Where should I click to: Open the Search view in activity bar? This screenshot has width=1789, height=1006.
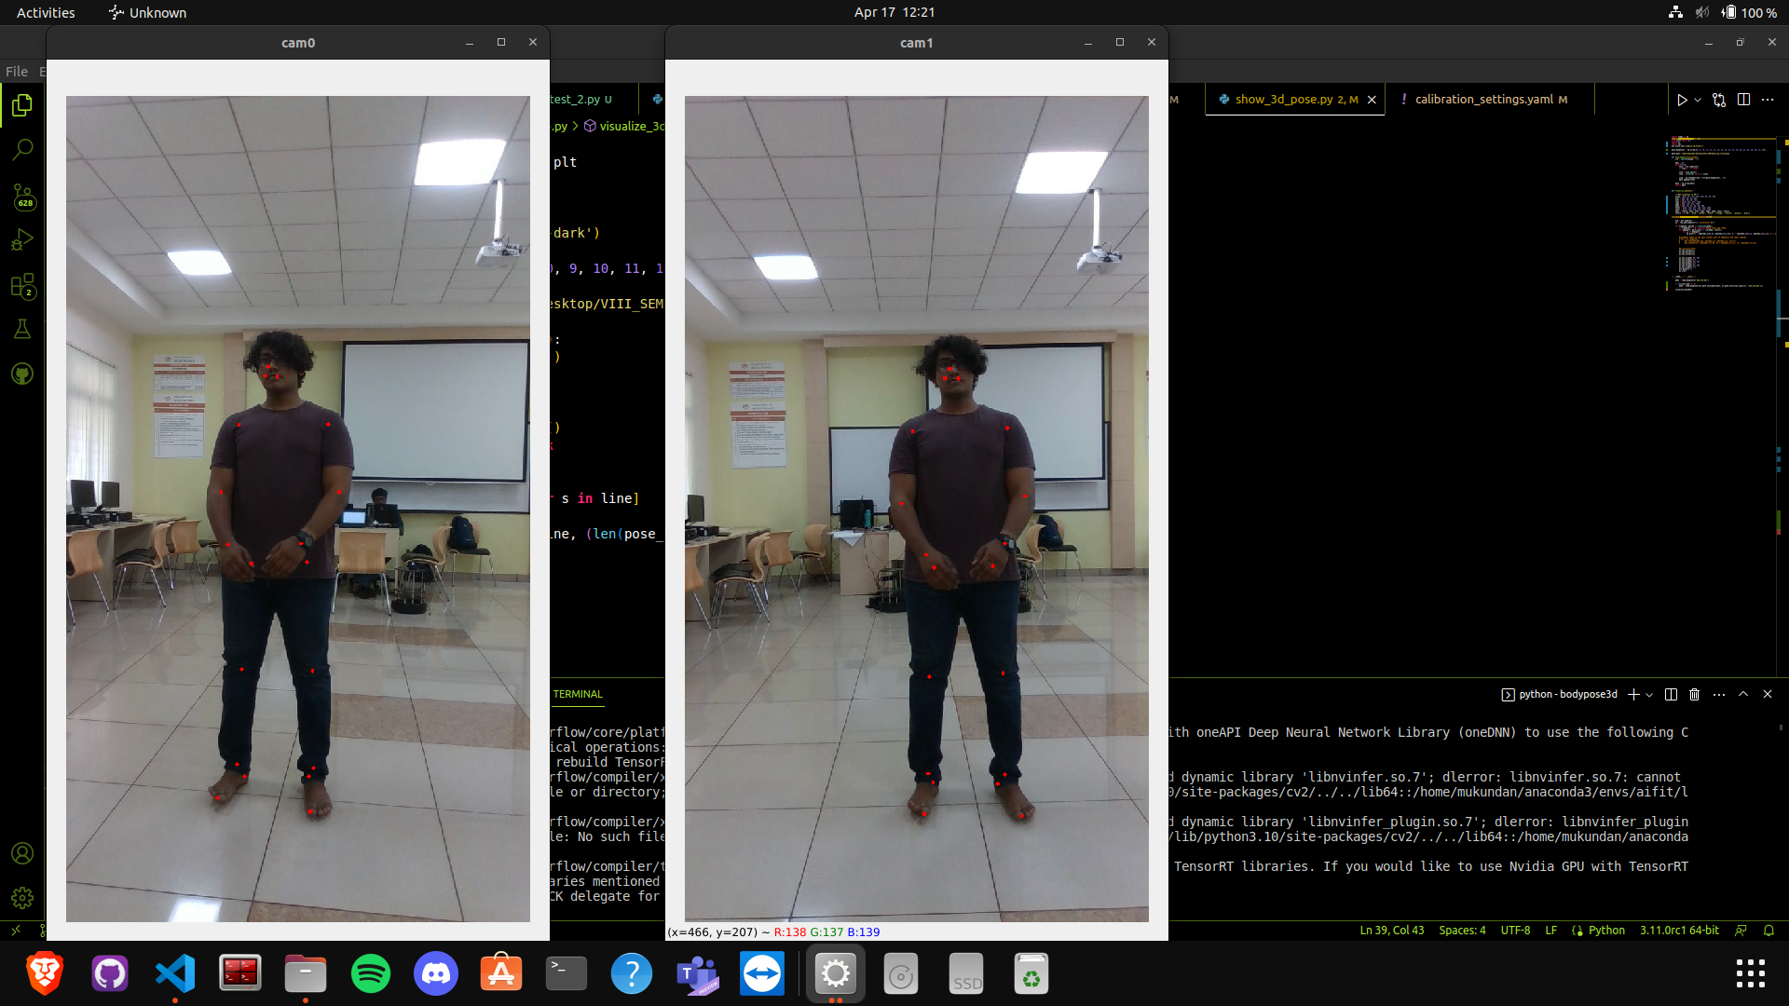(x=22, y=150)
